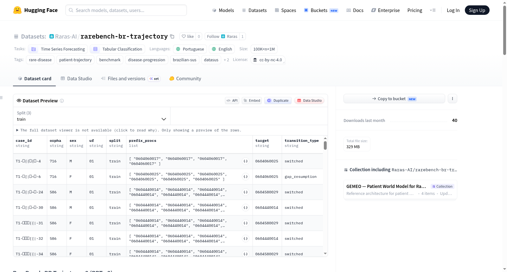
Task: Click the 100K<n<1M size tag
Action: 264,49
